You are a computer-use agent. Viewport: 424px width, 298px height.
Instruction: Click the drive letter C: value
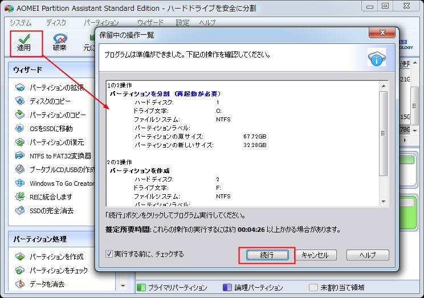[219, 111]
